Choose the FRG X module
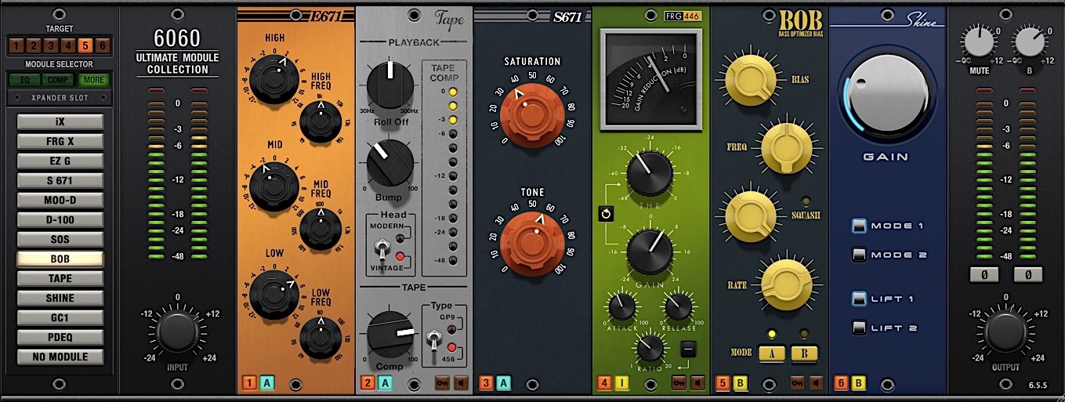This screenshot has width=1065, height=402. [x=60, y=142]
